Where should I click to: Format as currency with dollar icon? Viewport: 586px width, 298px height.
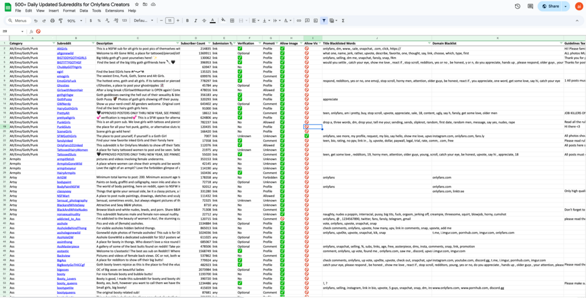[x=91, y=20]
